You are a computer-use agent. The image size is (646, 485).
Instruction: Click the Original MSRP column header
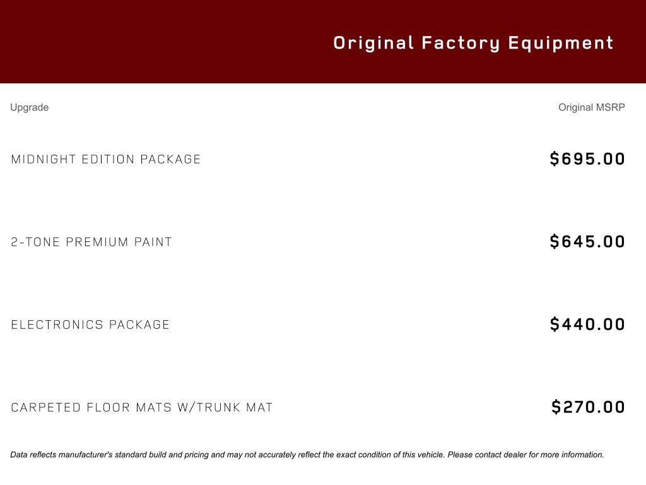coord(591,107)
